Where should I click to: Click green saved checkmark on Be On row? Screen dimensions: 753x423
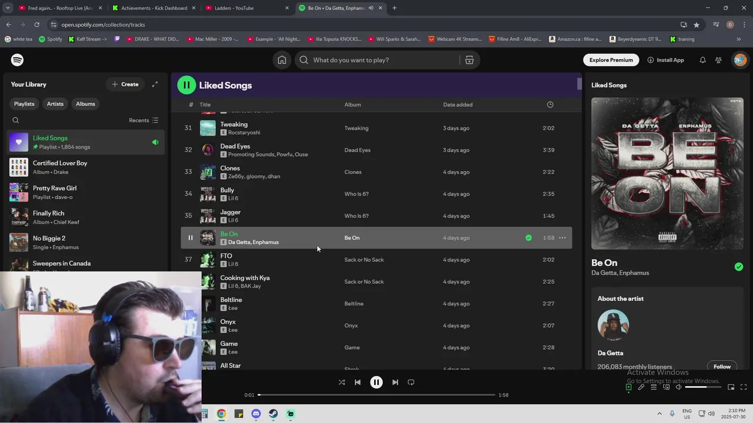tap(528, 238)
